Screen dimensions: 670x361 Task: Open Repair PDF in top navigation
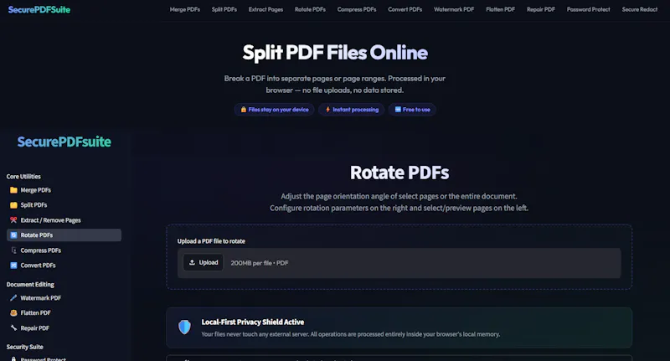[x=541, y=9]
